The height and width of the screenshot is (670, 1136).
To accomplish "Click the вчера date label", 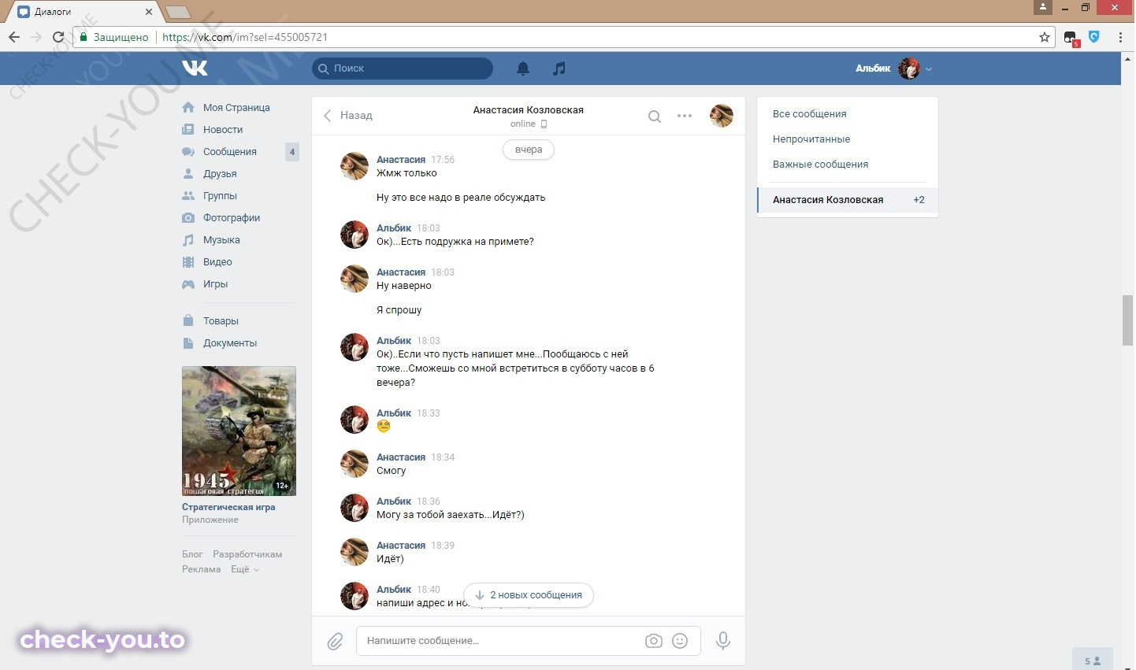I will point(529,150).
